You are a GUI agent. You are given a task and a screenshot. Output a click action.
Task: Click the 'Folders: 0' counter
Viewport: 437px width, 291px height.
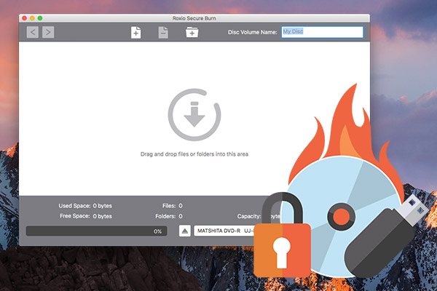click(x=169, y=216)
